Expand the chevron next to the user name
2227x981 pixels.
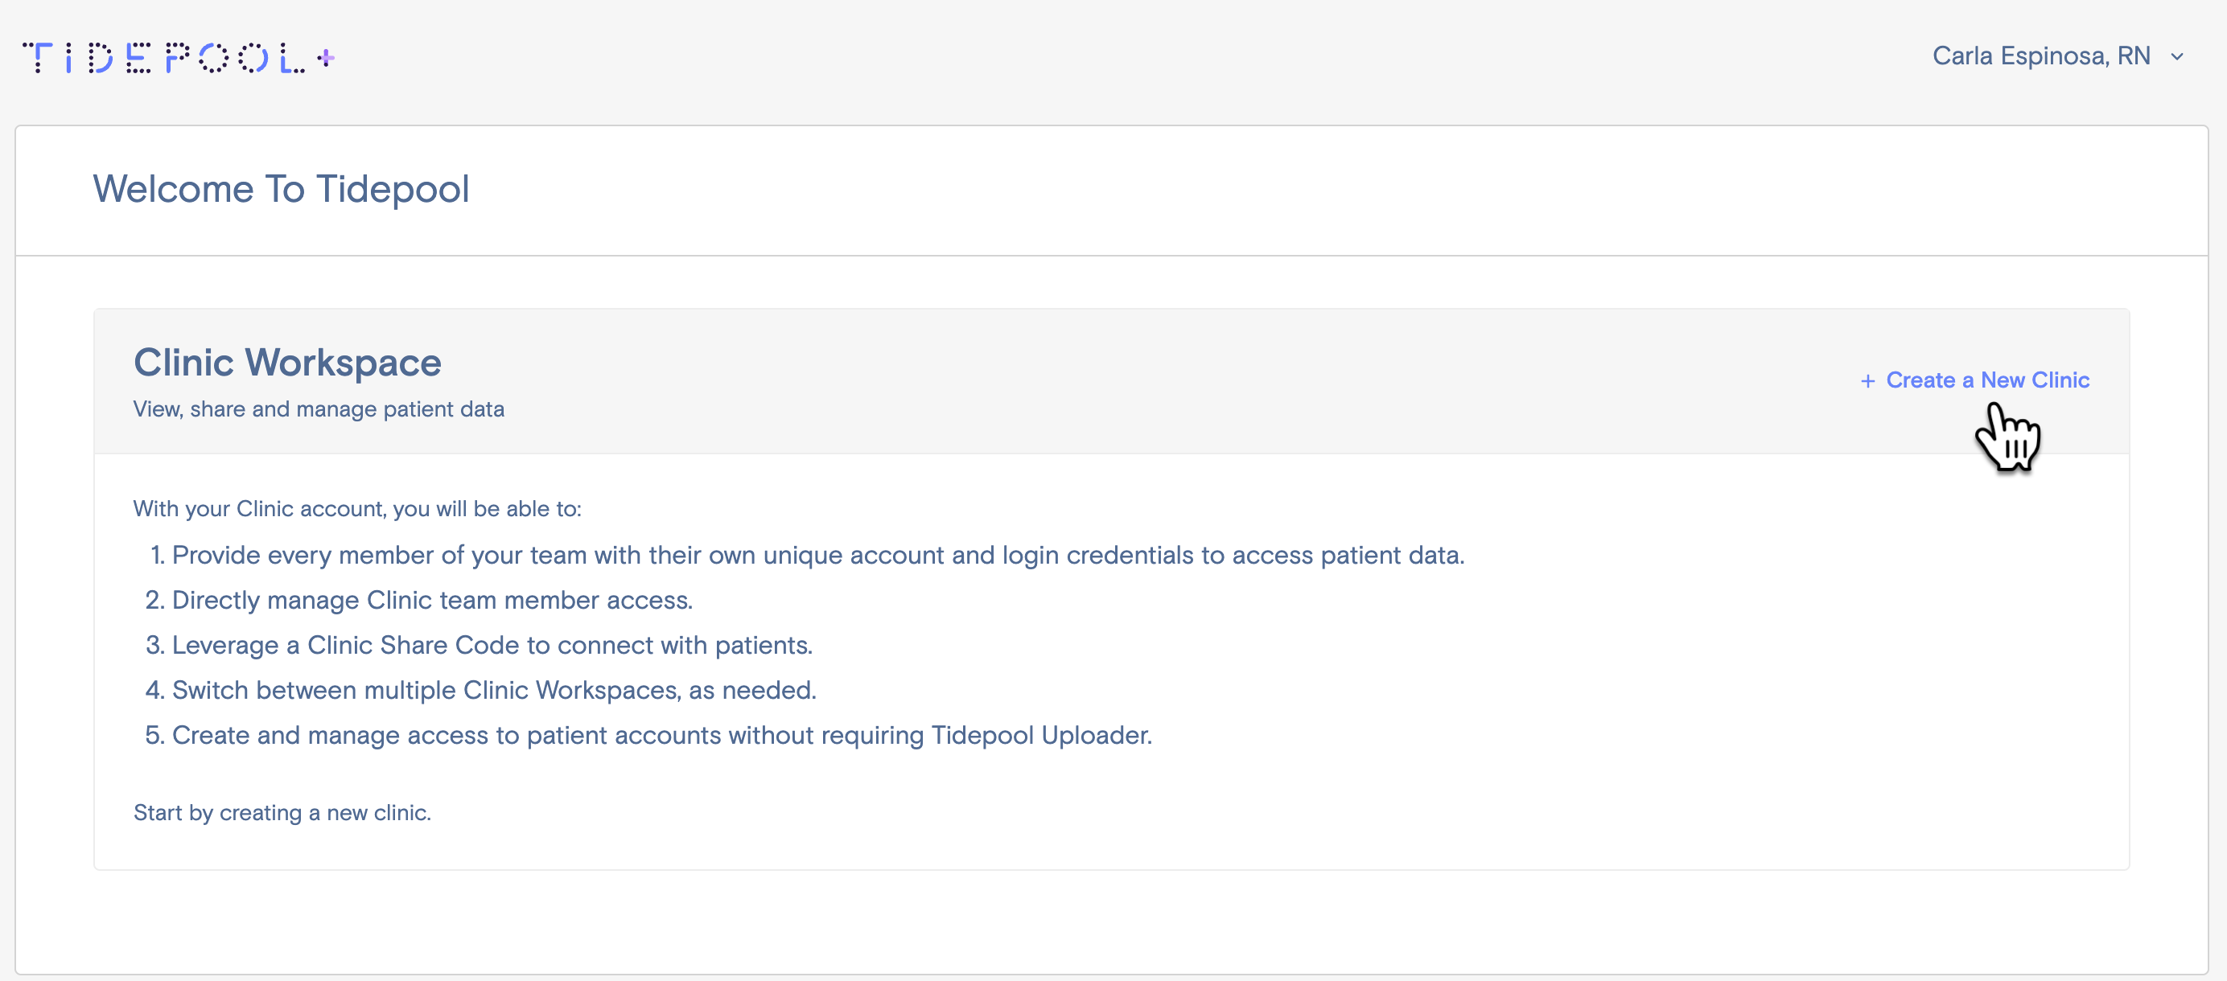(2177, 57)
